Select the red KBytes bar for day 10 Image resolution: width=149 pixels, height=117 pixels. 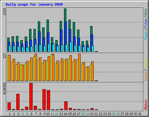tap(48, 100)
